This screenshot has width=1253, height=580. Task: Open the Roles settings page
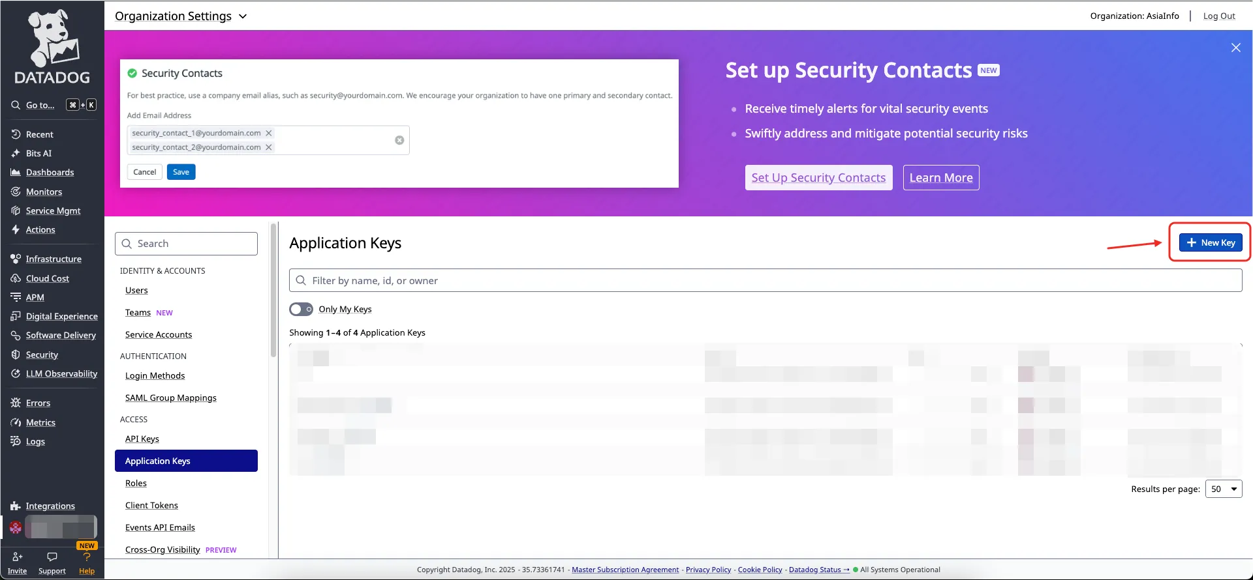pyautogui.click(x=136, y=483)
